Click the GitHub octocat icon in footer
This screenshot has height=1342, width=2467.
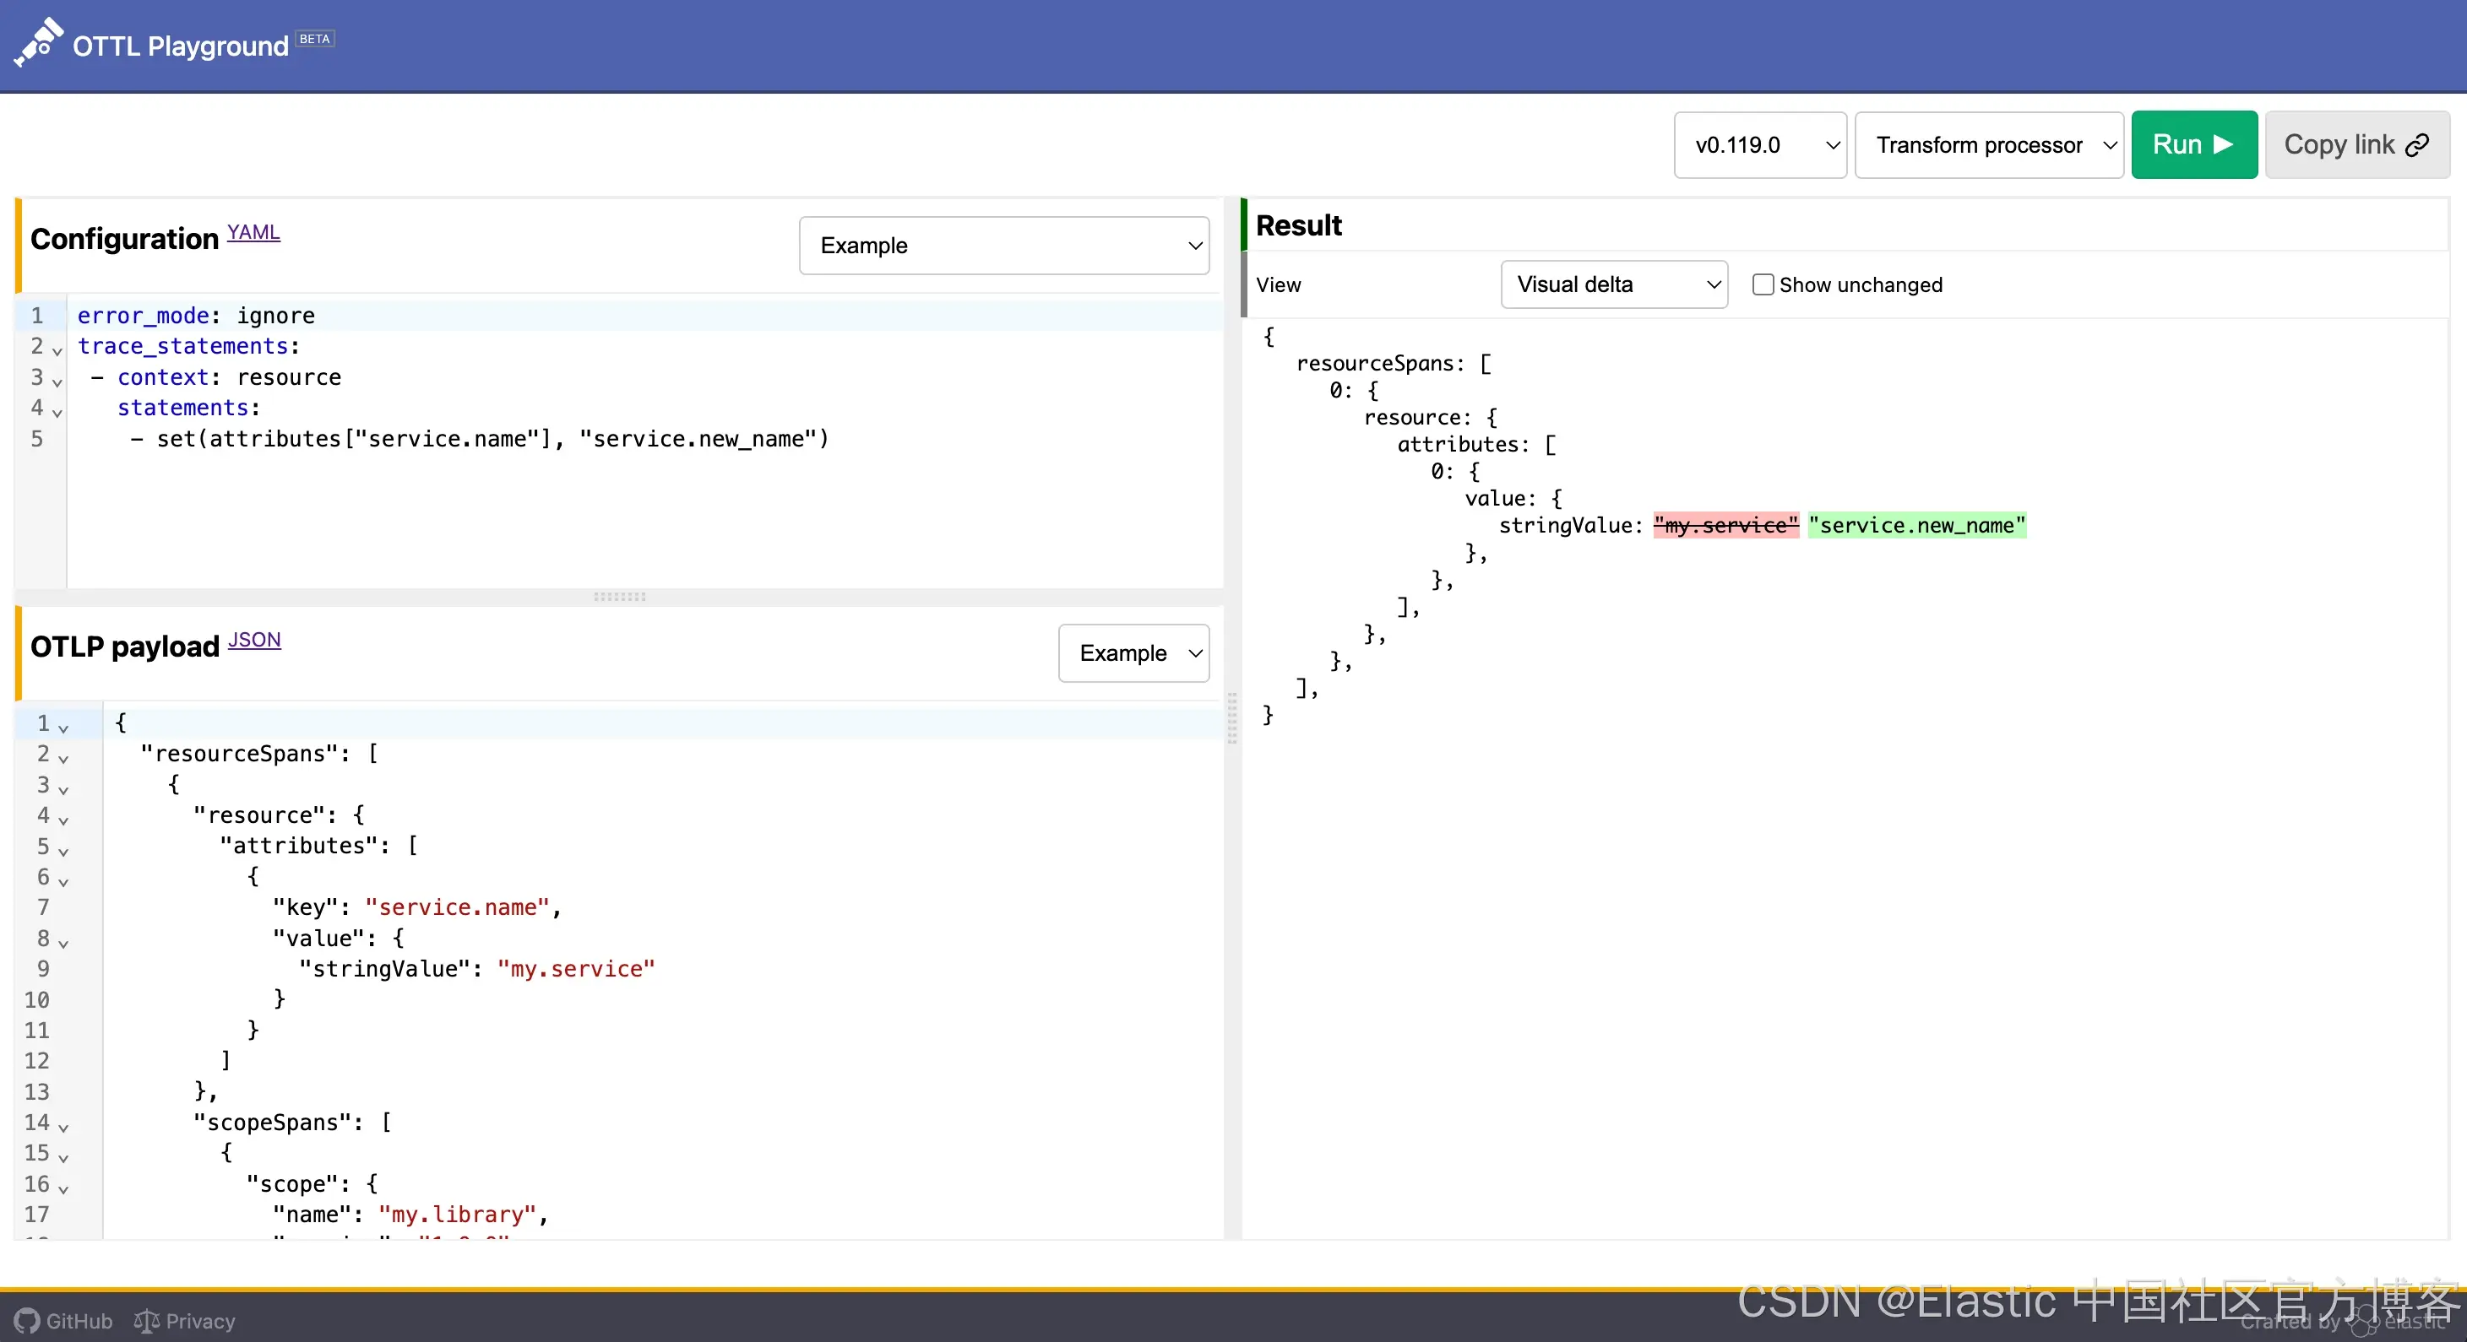(x=27, y=1321)
